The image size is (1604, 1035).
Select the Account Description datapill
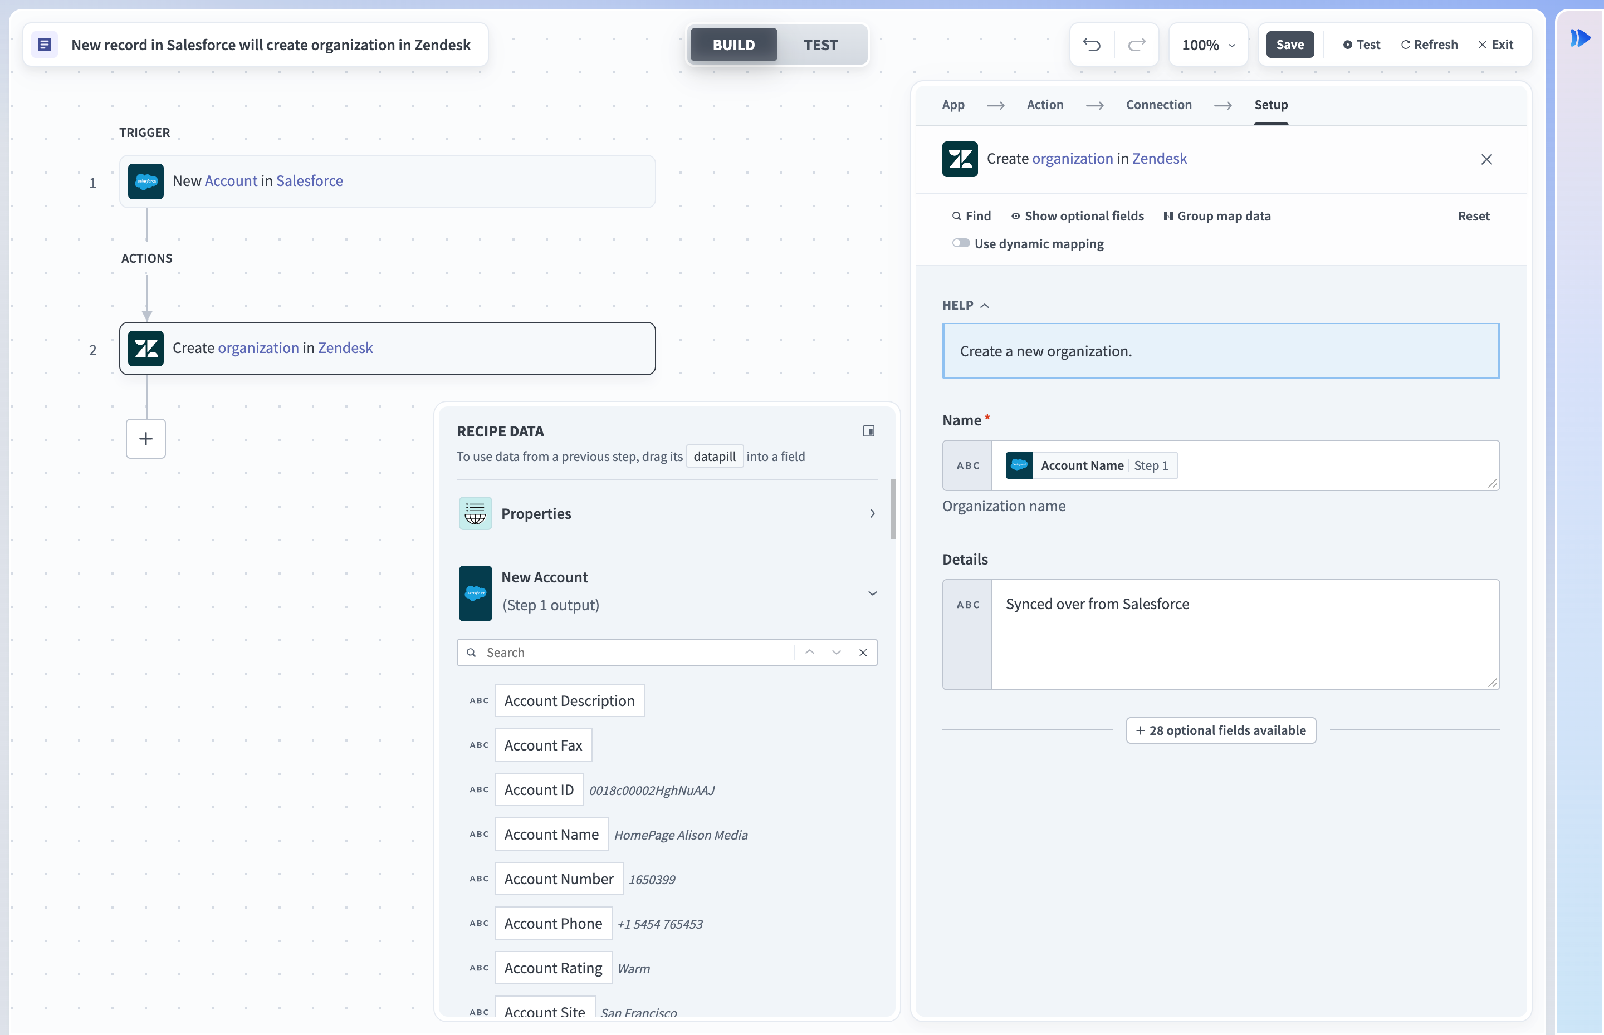(x=569, y=700)
